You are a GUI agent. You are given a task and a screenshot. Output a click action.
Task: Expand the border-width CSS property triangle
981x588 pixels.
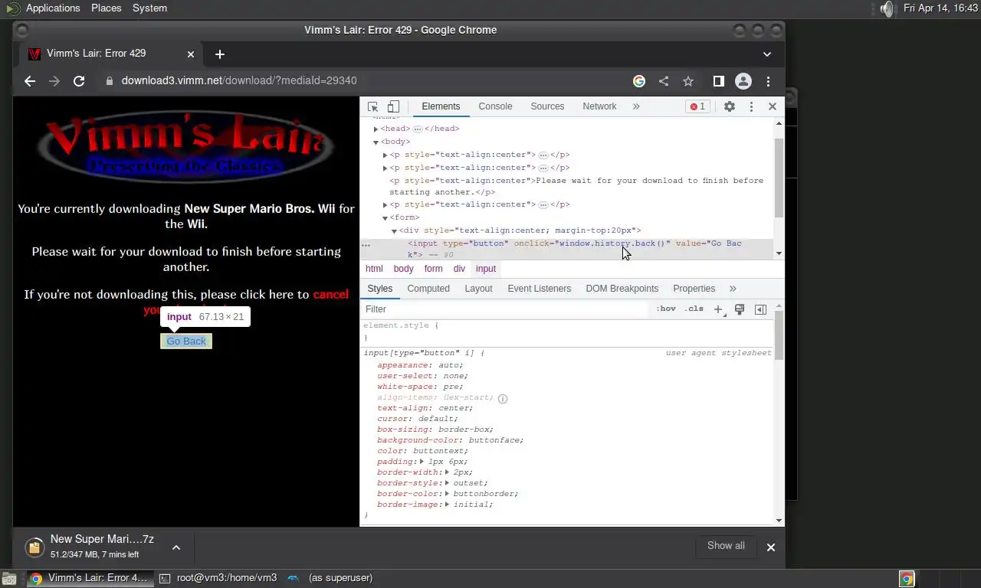(446, 472)
